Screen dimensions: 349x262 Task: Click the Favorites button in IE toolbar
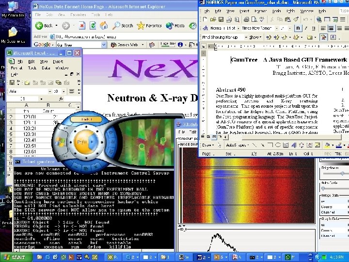[149, 26]
